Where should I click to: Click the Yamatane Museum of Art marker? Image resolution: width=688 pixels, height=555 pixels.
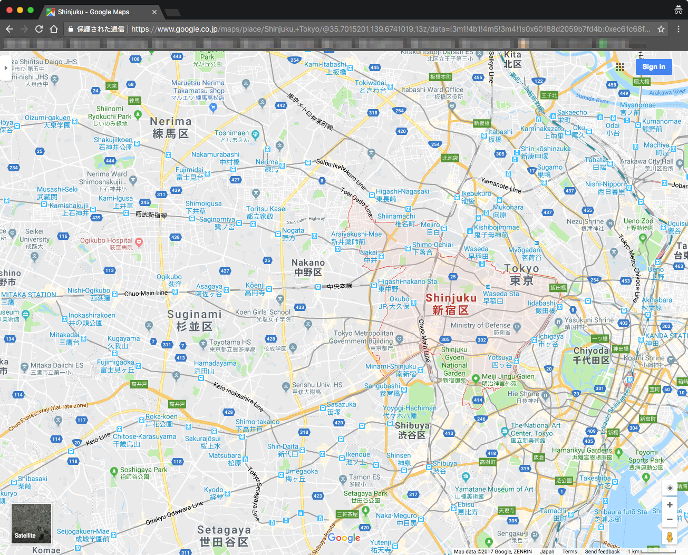[x=466, y=477]
